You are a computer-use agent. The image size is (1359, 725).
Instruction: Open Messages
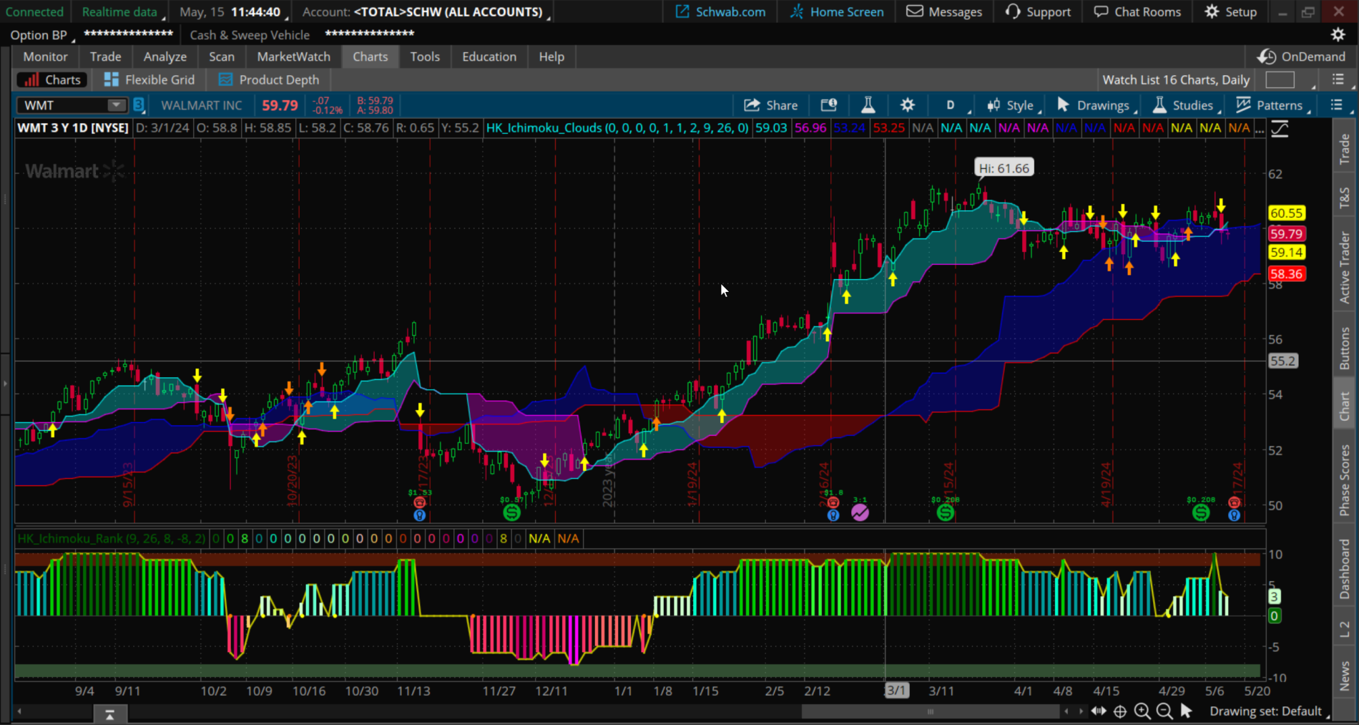pyautogui.click(x=944, y=11)
